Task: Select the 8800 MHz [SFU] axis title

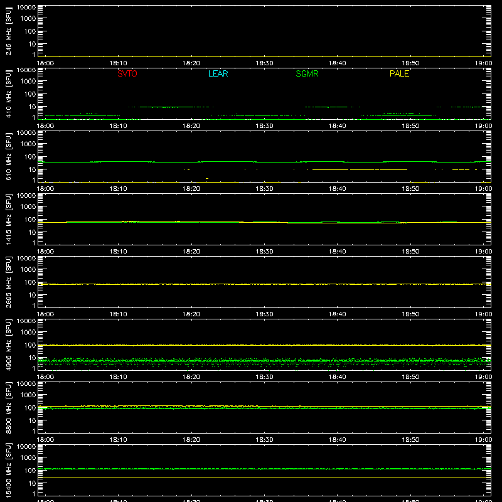Action: click(x=8, y=408)
